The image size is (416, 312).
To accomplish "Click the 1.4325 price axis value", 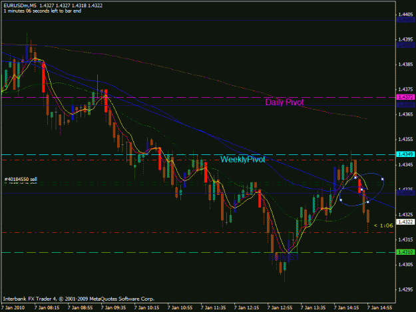I will coord(406,214).
